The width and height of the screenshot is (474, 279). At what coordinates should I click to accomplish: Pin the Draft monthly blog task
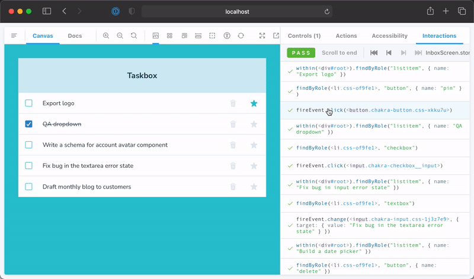[254, 187]
